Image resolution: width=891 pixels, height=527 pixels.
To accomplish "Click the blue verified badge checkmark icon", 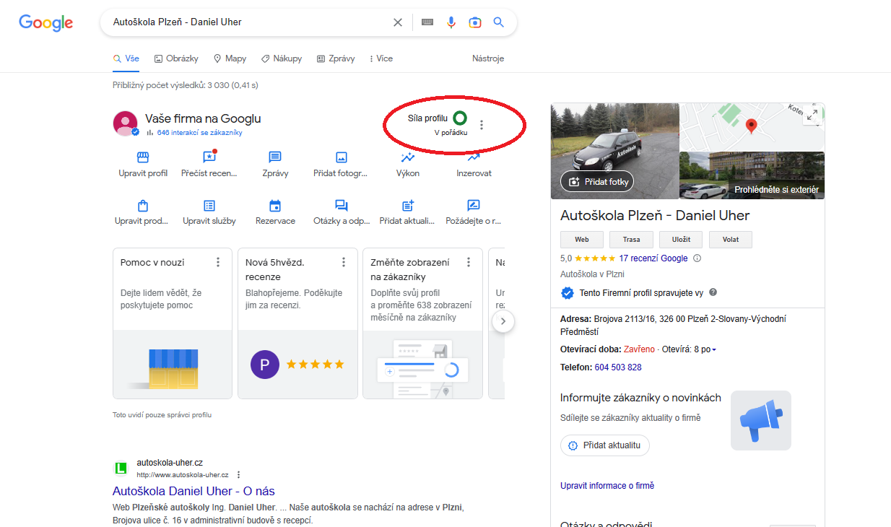I will click(x=568, y=293).
